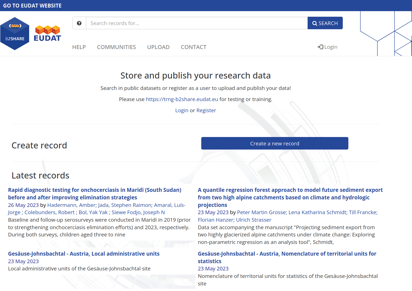Viewport: 412px width, 291px height.
Task: Go to the COMMUNITIES page
Action: 116,47
